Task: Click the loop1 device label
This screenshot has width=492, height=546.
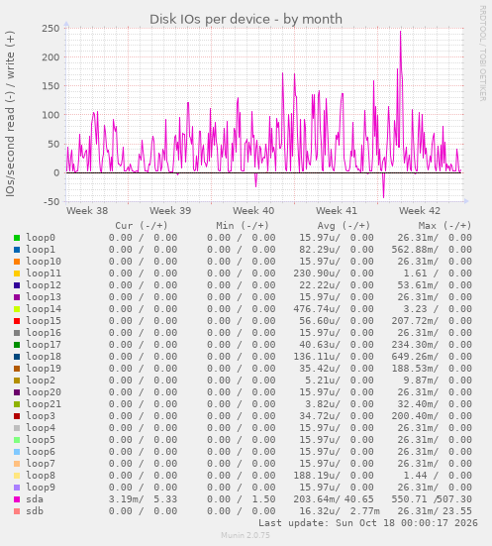Action: coord(41,250)
